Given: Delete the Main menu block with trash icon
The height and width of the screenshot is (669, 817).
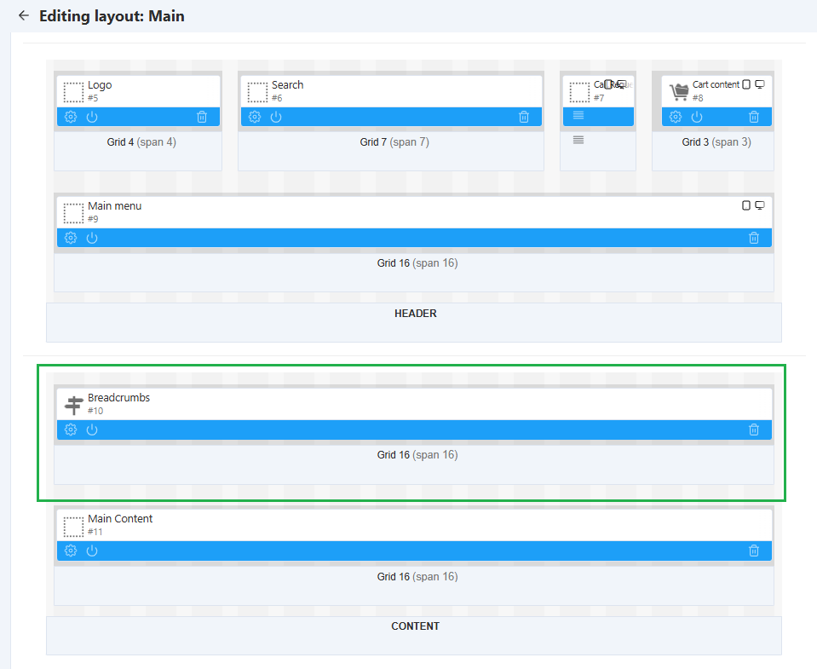Looking at the screenshot, I should (x=753, y=238).
